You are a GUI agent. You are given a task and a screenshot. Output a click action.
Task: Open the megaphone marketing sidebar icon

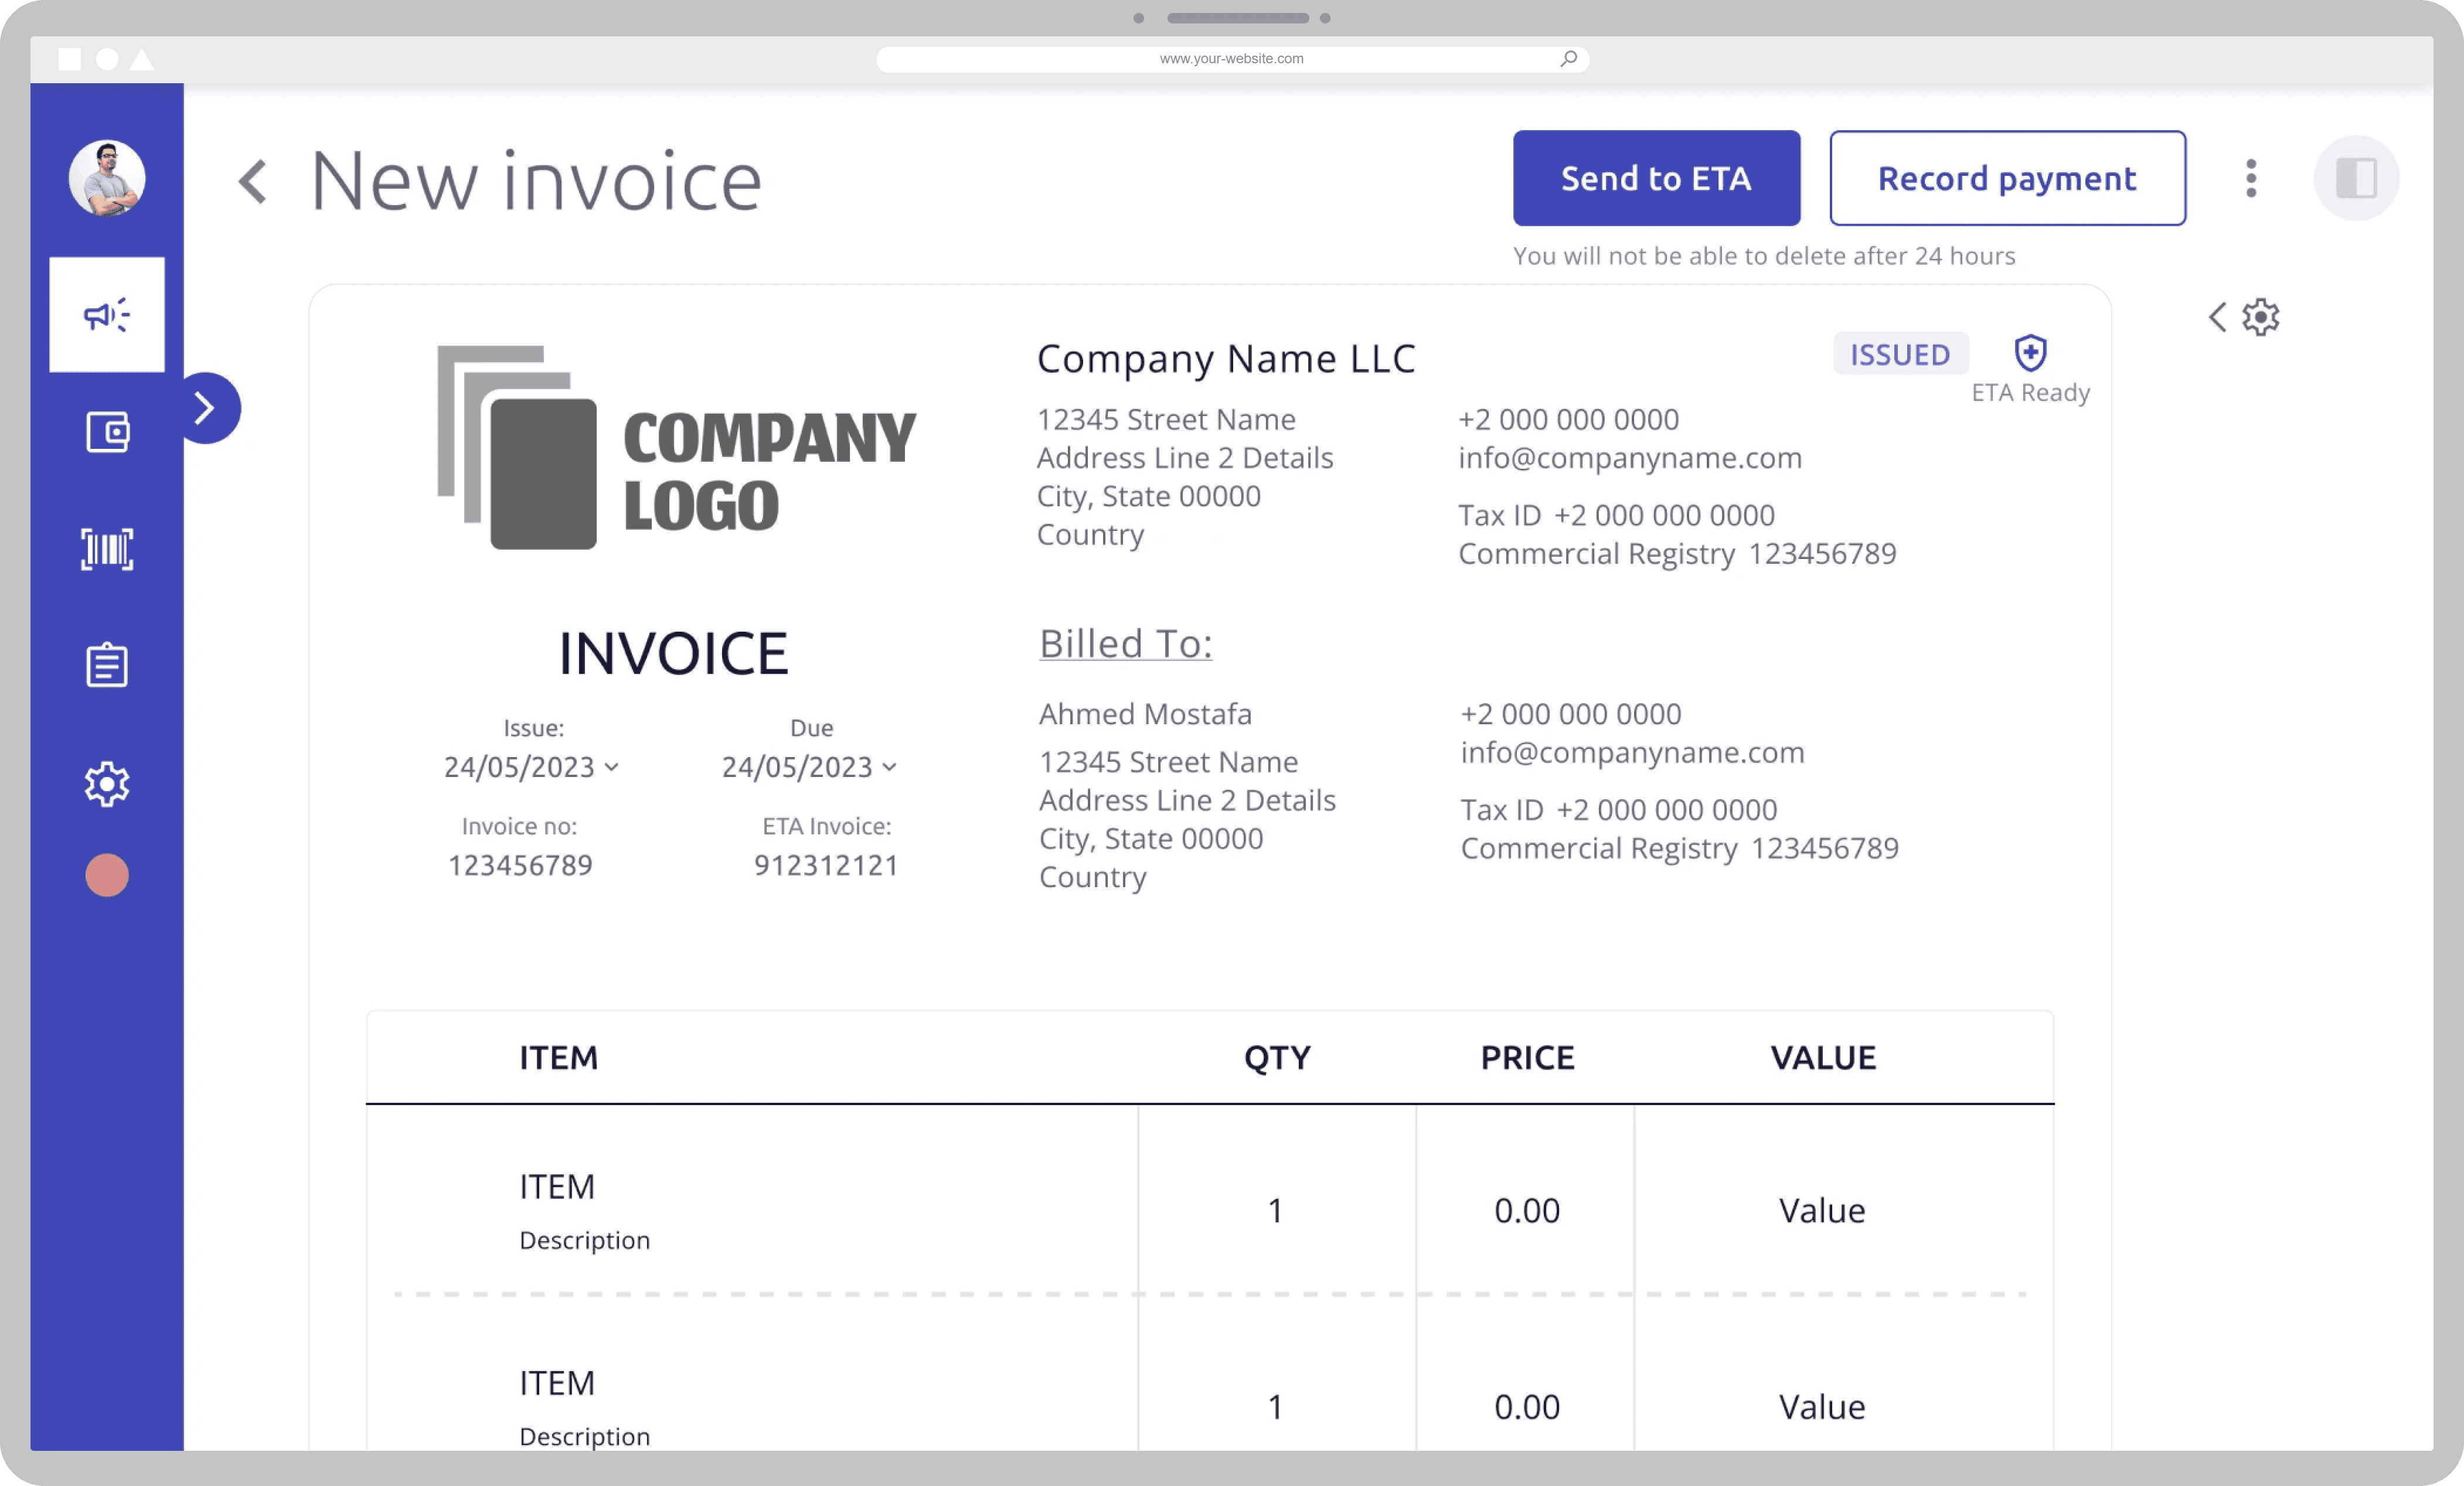[x=107, y=315]
